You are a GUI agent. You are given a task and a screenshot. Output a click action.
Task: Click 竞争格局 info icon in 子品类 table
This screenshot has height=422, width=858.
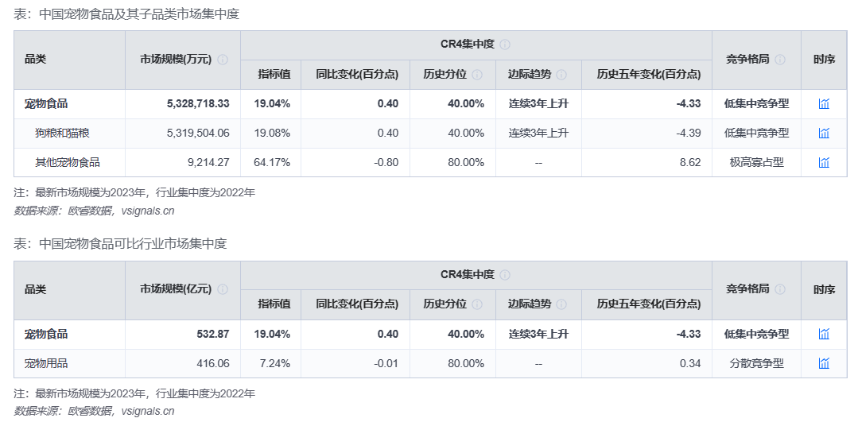[x=780, y=60]
